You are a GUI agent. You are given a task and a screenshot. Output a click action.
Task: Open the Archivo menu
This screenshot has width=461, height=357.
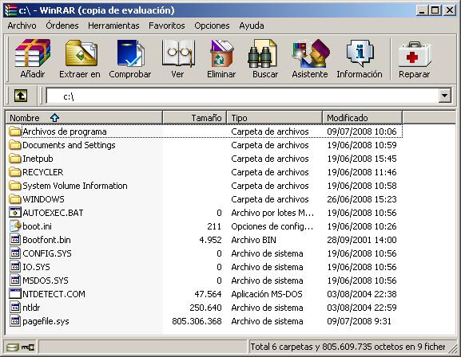[x=22, y=25]
